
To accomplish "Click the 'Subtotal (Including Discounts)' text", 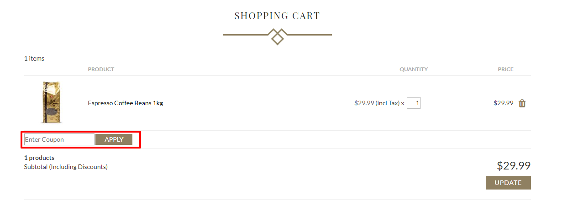I will 66,167.
